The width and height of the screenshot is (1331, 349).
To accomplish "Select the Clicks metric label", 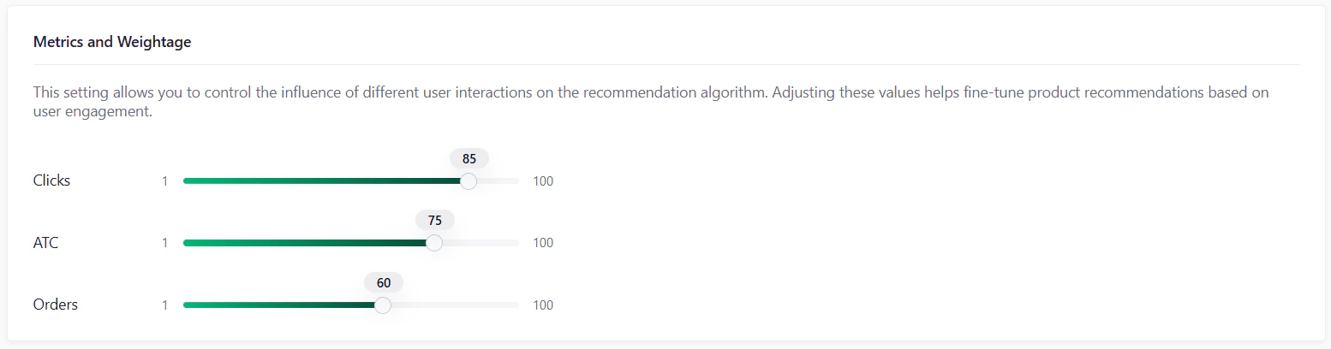I will point(51,181).
